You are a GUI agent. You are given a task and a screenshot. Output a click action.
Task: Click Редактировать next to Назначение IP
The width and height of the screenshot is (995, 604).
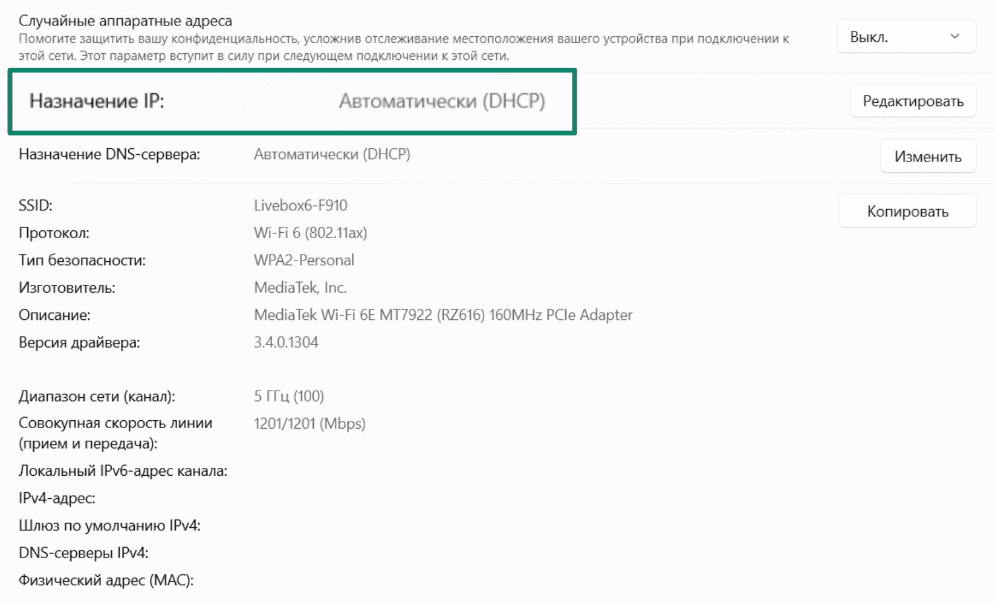click(x=912, y=100)
